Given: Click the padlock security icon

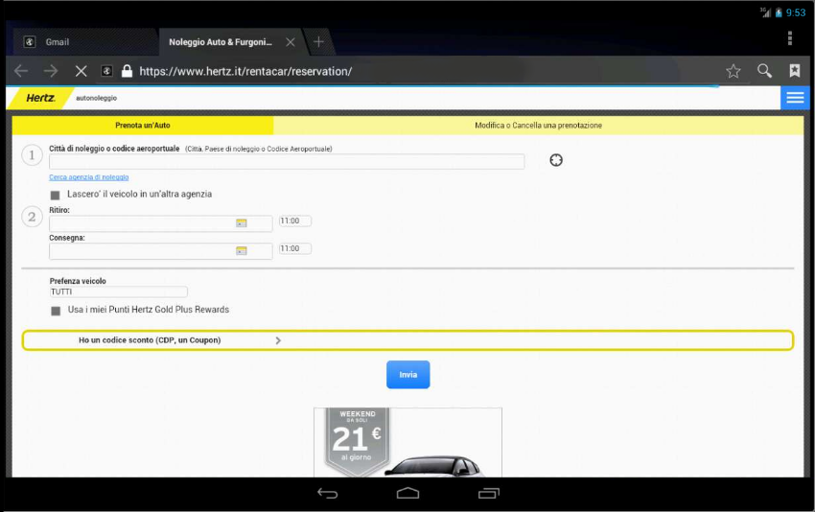Looking at the screenshot, I should 127,71.
